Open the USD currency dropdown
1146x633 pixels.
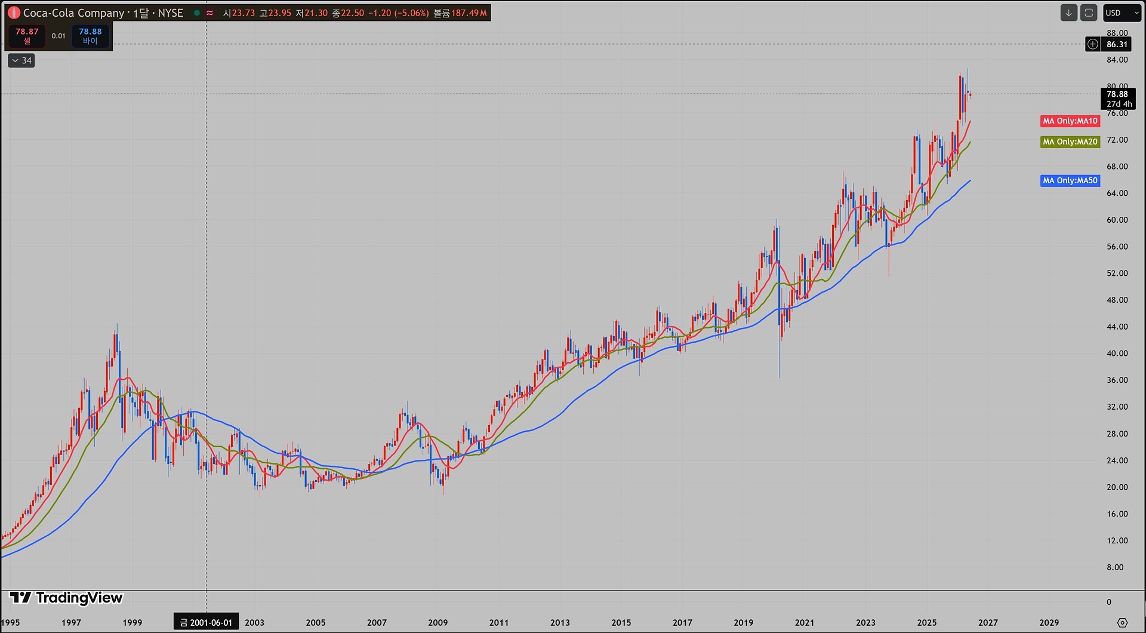click(1122, 13)
